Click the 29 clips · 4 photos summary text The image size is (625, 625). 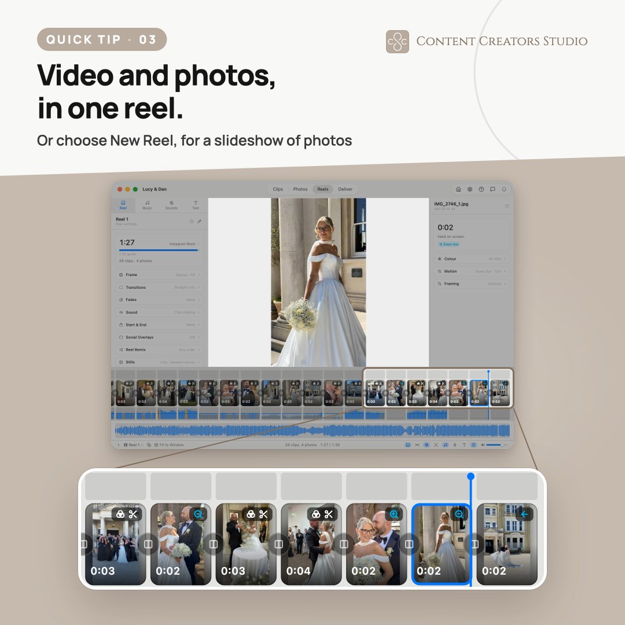[135, 260]
